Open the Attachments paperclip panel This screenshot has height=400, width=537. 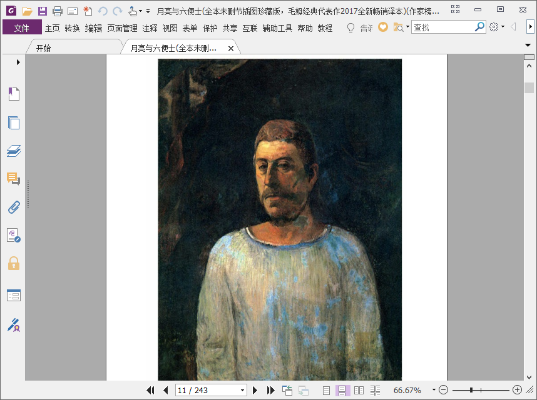[14, 207]
